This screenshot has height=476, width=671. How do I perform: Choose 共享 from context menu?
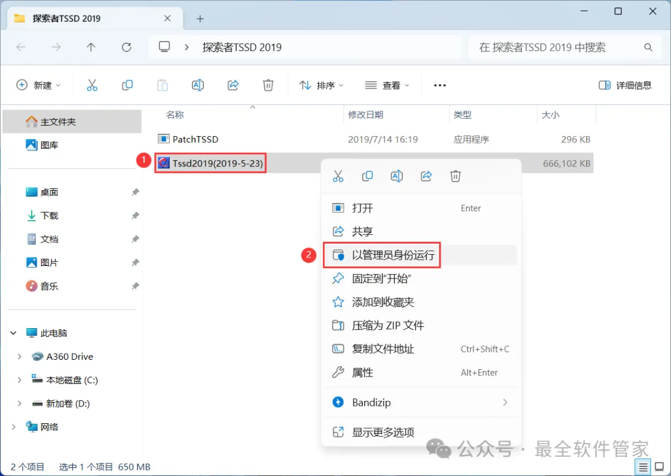421,232
